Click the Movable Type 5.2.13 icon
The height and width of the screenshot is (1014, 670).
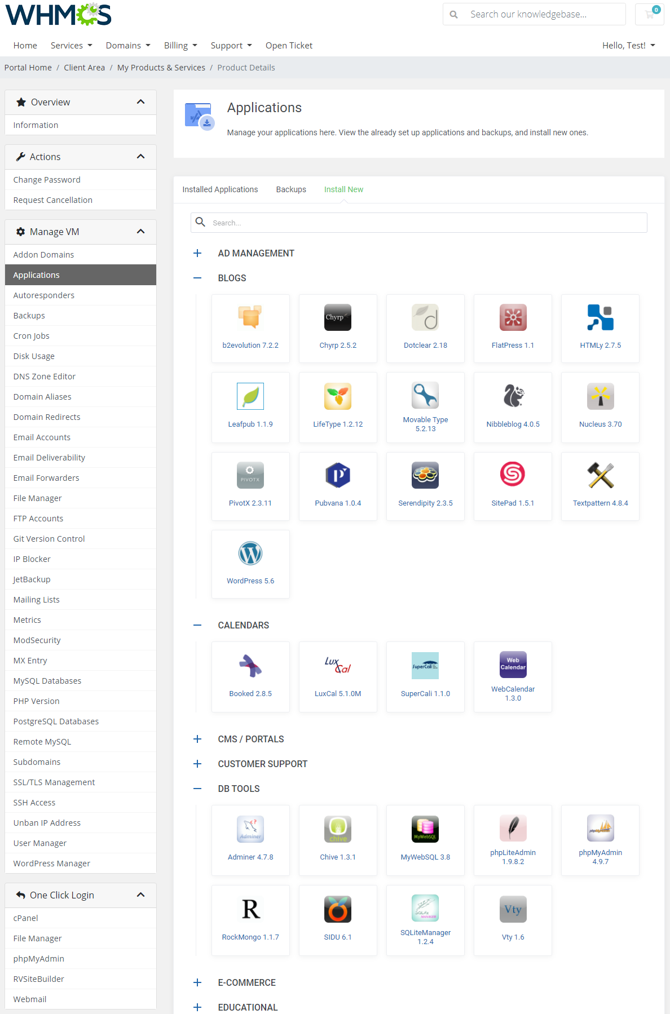coord(425,395)
